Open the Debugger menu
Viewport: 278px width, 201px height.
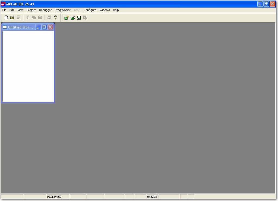(45, 10)
